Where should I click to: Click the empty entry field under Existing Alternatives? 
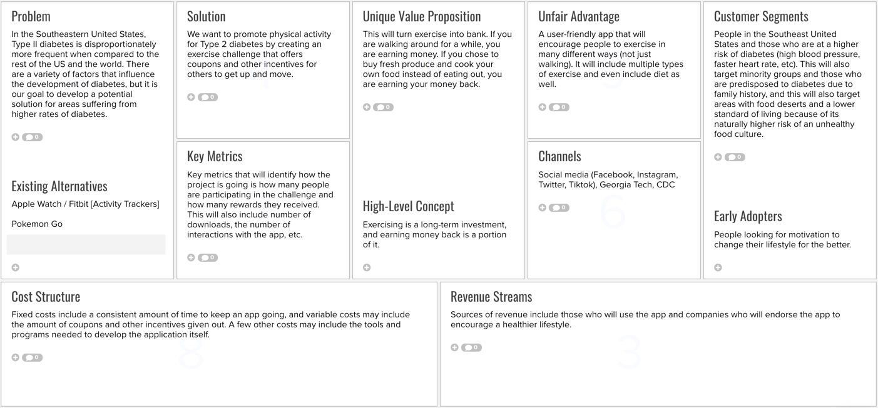tap(86, 244)
